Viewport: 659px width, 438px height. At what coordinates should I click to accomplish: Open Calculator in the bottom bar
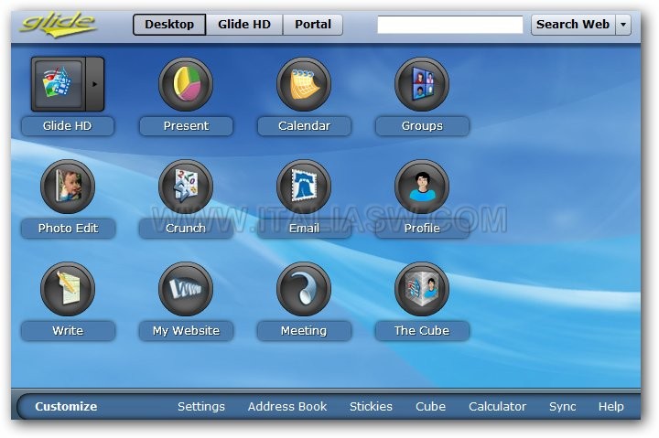[497, 407]
